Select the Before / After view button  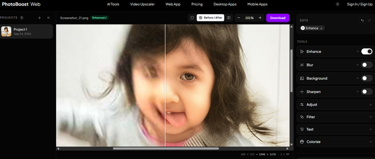point(210,18)
